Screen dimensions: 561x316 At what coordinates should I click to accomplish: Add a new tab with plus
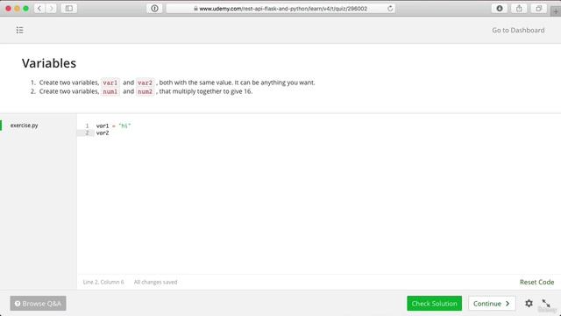(x=556, y=11)
